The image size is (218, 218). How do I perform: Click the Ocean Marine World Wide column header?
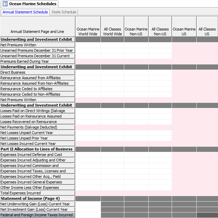click(x=88, y=27)
